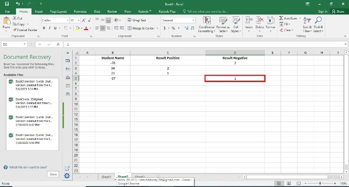Viewport: 349px width, 187px height.
Task: Switch to the Page Layout tab
Action: click(58, 11)
